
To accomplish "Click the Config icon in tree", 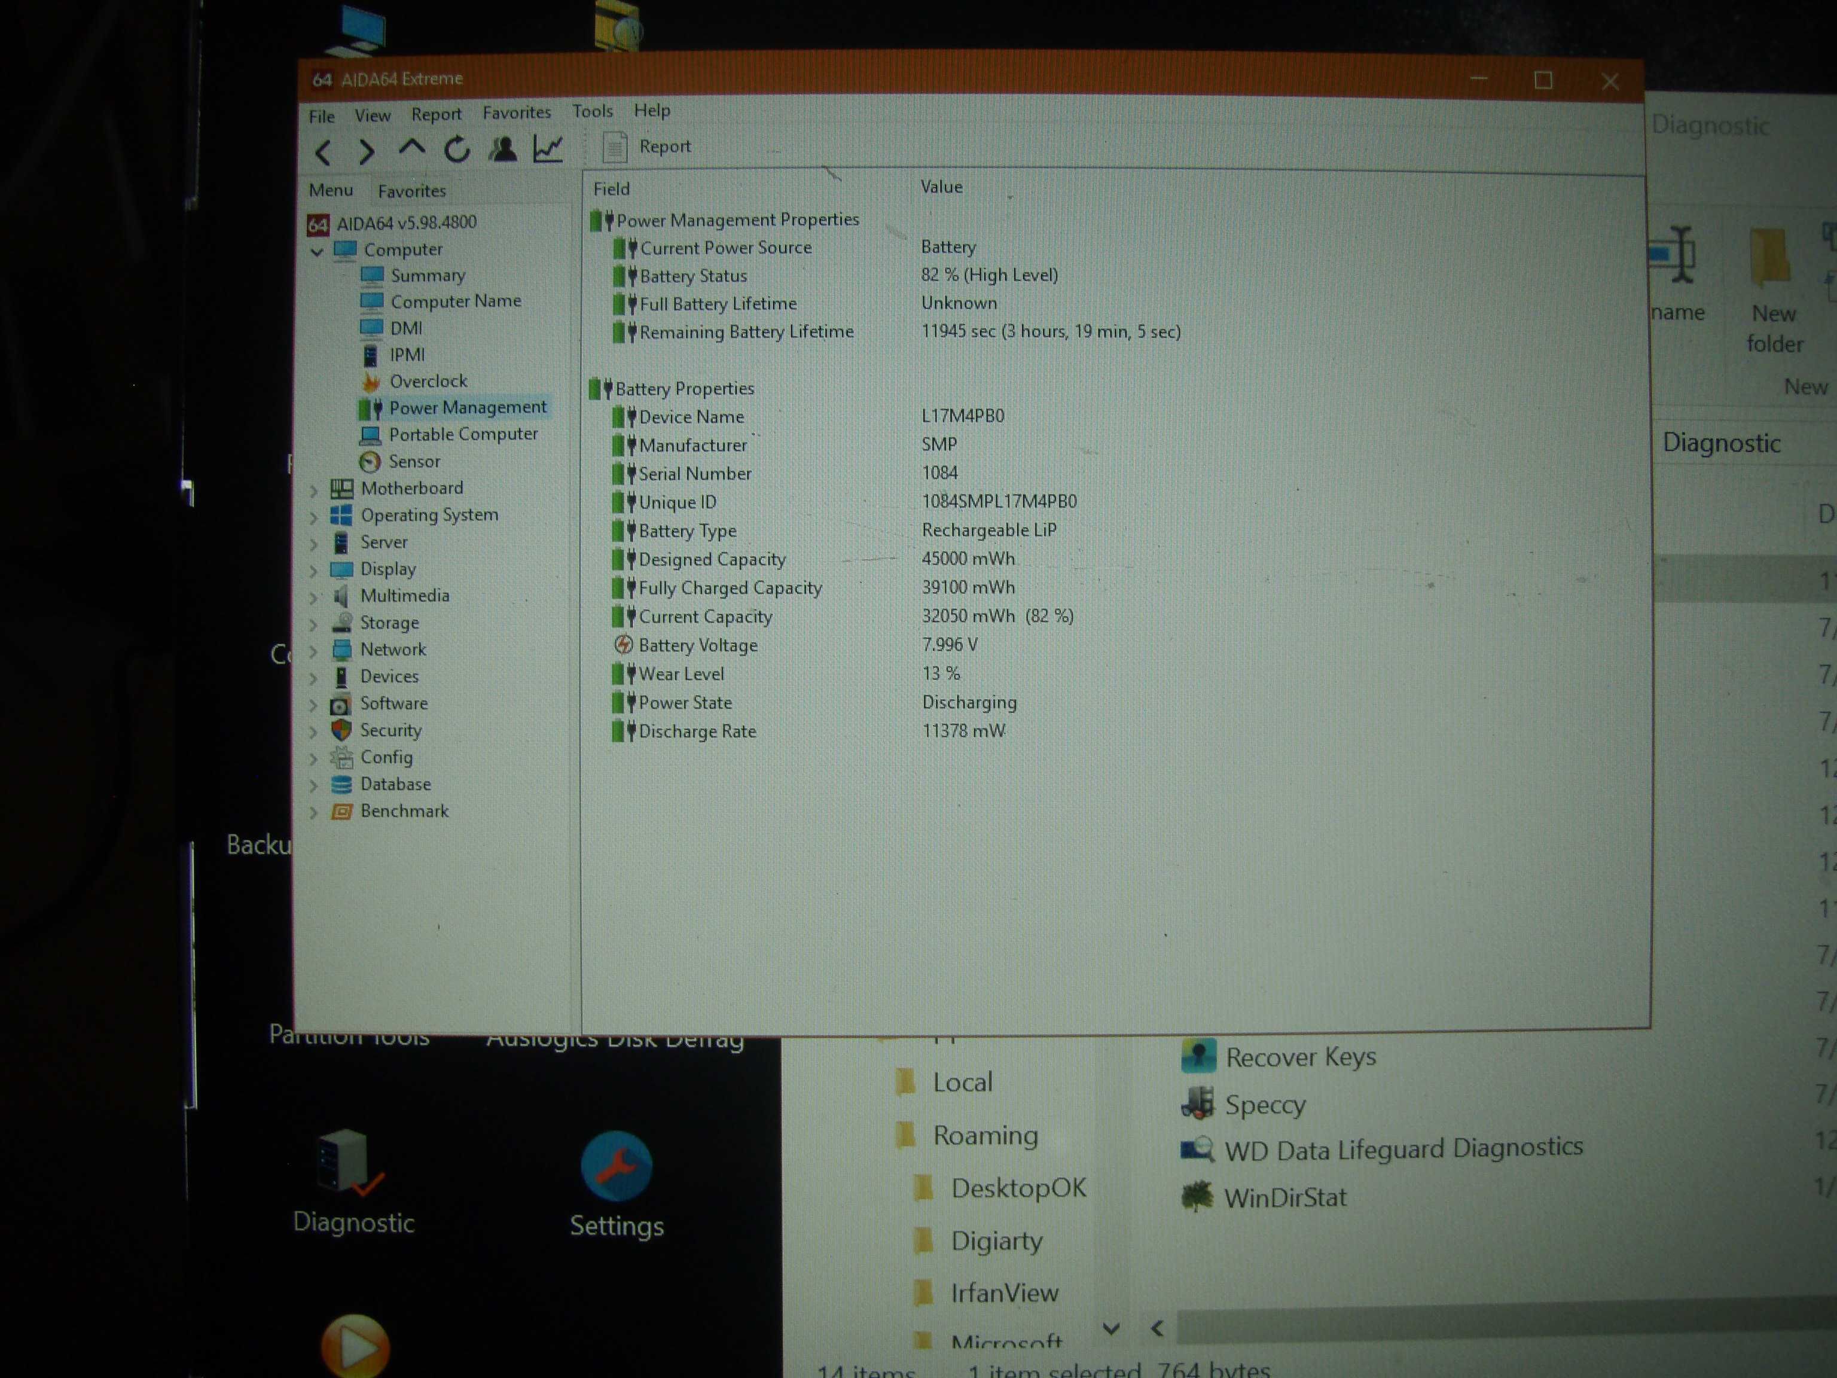I will pos(340,757).
